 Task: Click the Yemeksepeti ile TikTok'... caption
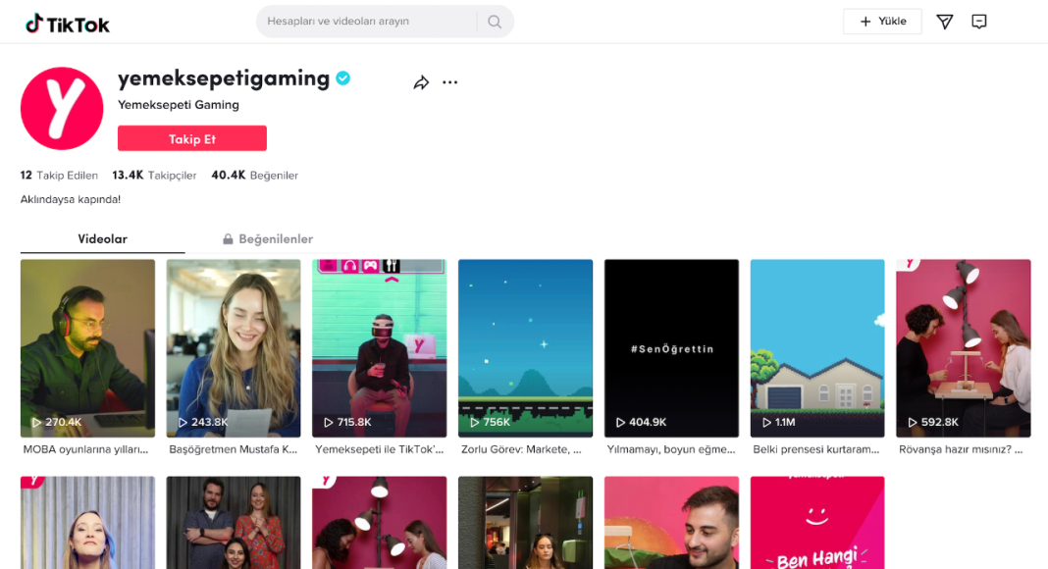(x=380, y=449)
